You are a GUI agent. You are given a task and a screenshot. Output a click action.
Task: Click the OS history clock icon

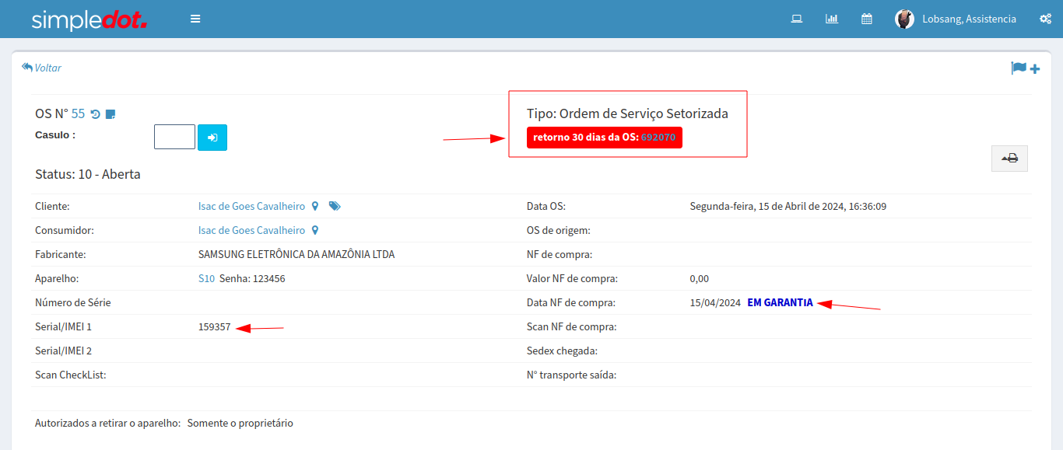[95, 114]
